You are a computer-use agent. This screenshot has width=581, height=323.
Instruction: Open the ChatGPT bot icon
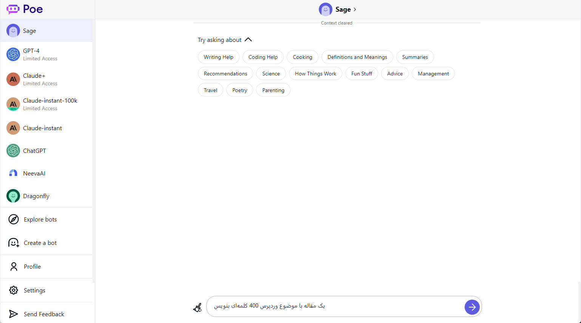point(13,151)
